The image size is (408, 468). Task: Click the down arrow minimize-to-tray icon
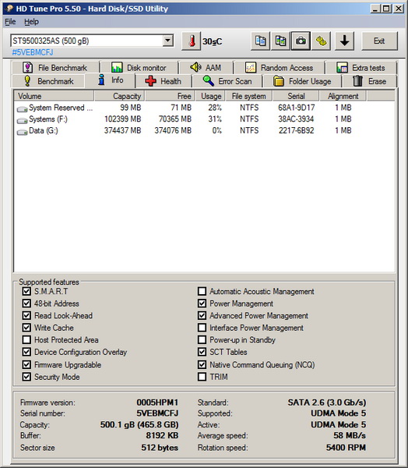tap(344, 41)
